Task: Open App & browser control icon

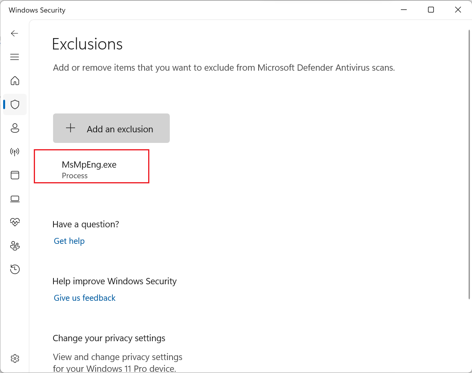Action: pos(15,175)
